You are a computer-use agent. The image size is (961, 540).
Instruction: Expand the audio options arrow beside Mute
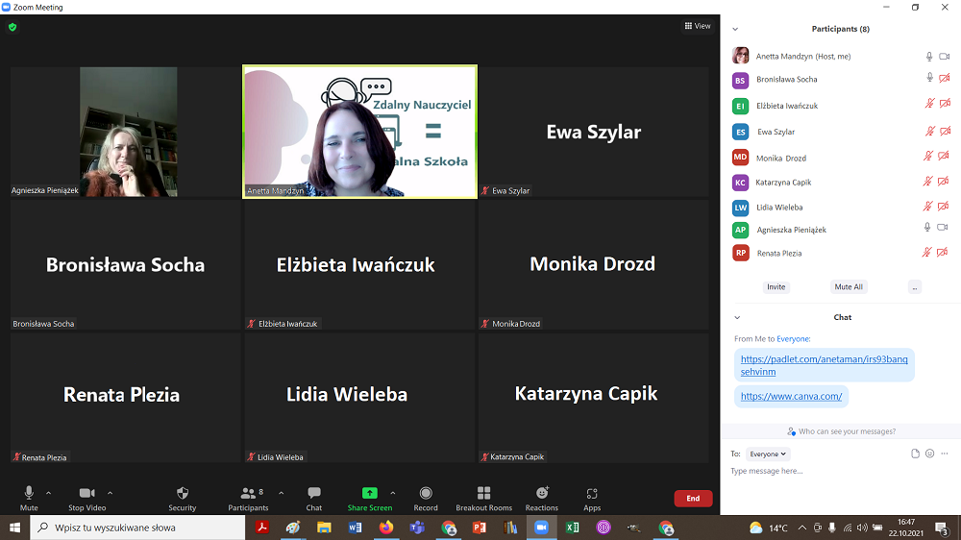pyautogui.click(x=48, y=493)
